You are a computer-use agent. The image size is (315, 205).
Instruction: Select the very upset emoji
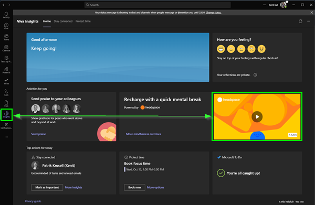261,49
